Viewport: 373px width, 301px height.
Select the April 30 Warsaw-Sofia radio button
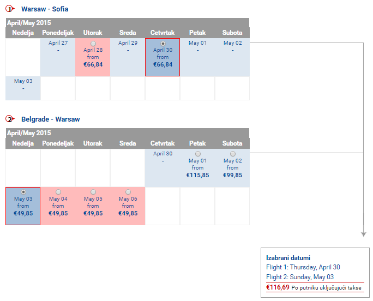coord(163,44)
